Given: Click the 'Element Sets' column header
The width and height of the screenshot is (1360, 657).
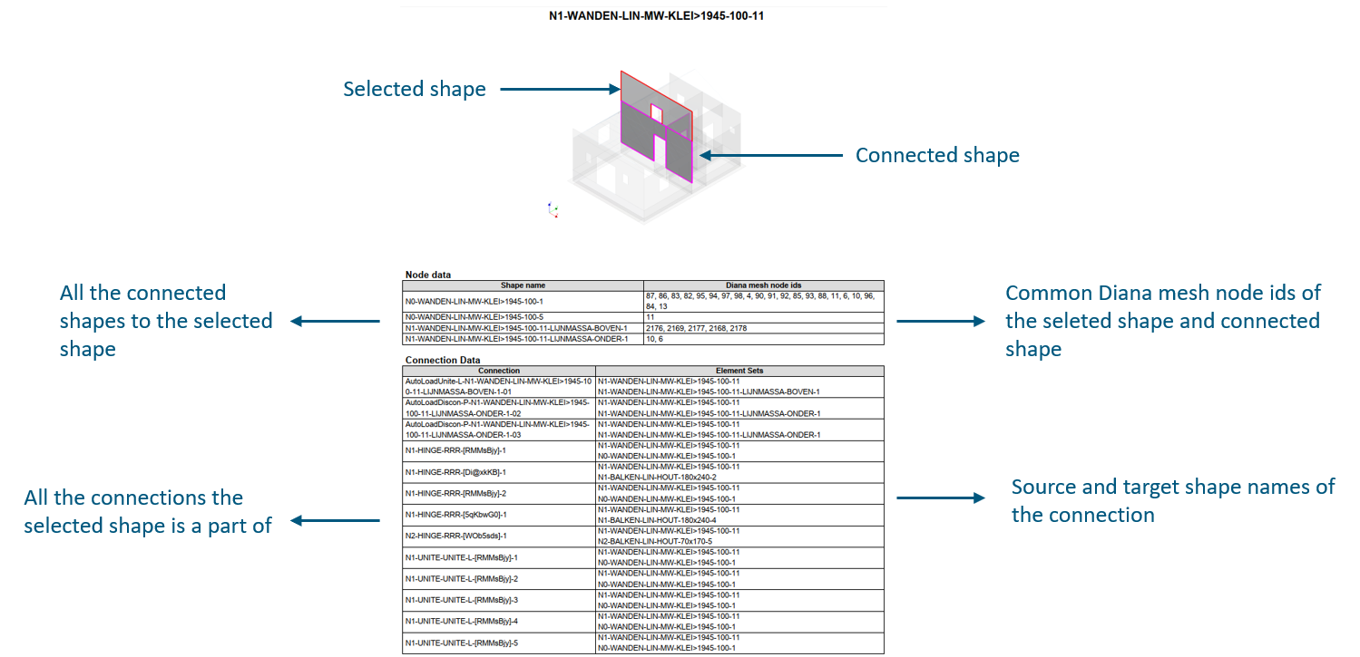Looking at the screenshot, I should pyautogui.click(x=739, y=371).
